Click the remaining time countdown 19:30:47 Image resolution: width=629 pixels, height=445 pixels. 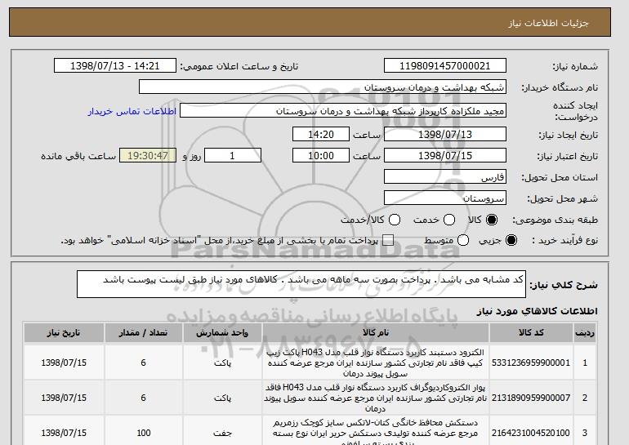click(x=148, y=156)
